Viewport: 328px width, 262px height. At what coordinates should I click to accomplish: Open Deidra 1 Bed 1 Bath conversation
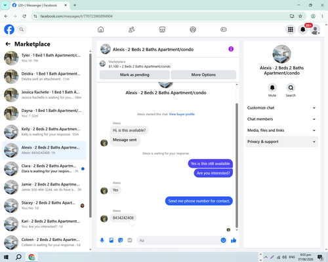pyautogui.click(x=44, y=77)
